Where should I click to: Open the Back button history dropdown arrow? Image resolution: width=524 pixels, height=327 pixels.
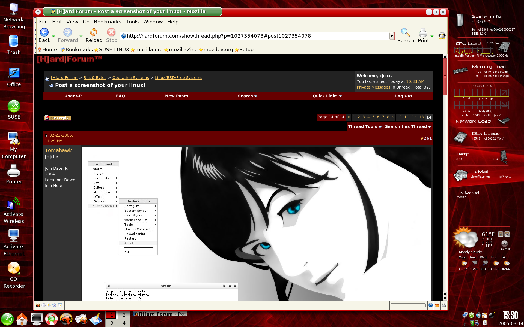(53, 36)
